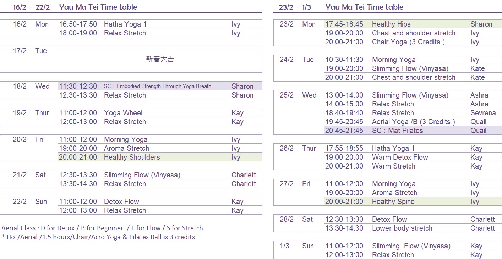
Task: Click instructor Quail beside Mat Pilates
Action: [478, 131]
